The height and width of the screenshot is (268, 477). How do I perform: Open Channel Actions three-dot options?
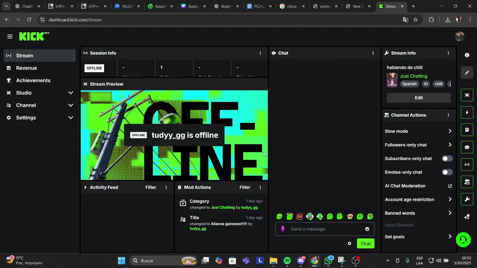[x=448, y=115]
